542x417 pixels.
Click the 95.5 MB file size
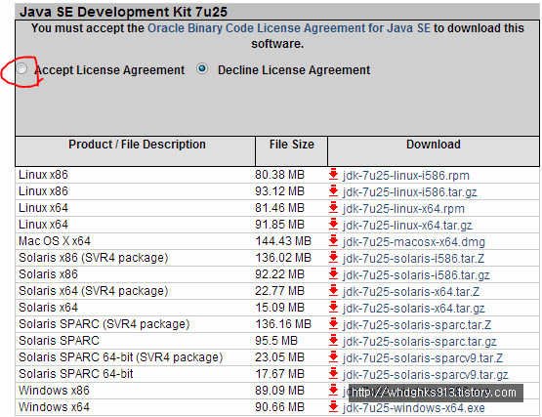(276, 340)
